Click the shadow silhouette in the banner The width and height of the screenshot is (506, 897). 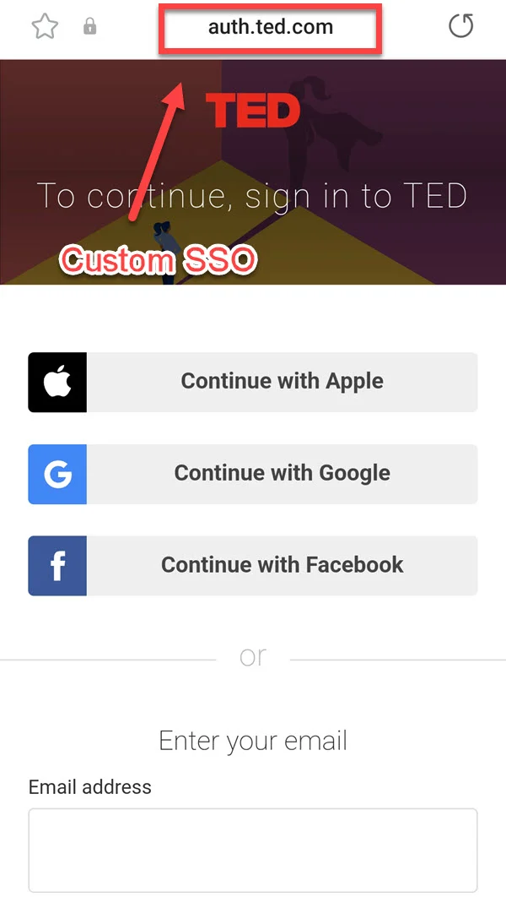pyautogui.click(x=331, y=127)
